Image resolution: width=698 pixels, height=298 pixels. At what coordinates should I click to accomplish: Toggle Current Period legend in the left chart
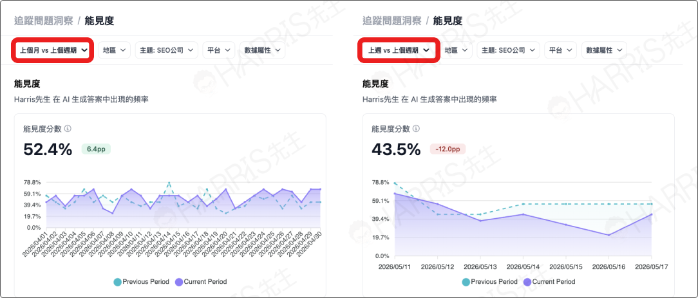click(x=201, y=281)
